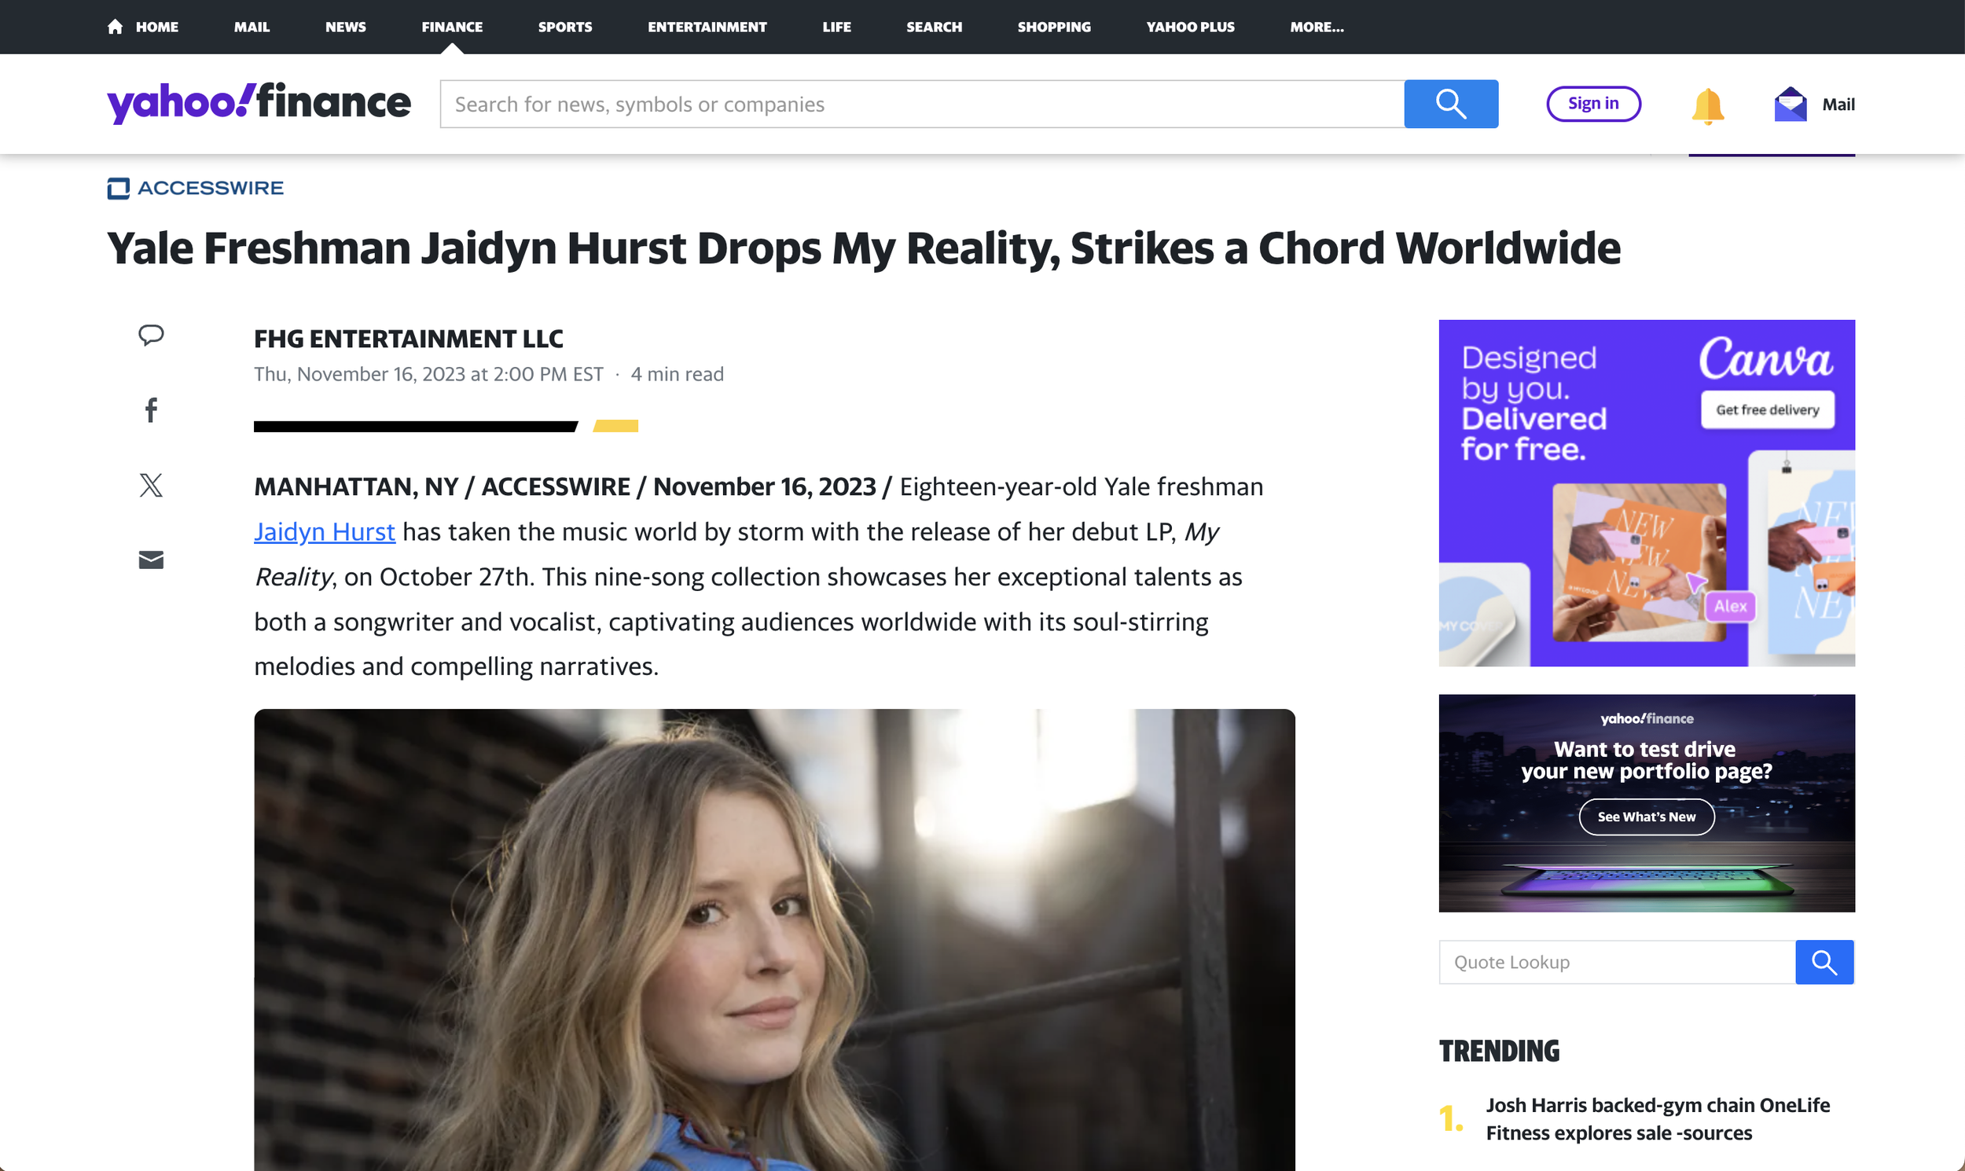This screenshot has width=1965, height=1171.
Task: Click the blue main search button
Action: [x=1450, y=105]
